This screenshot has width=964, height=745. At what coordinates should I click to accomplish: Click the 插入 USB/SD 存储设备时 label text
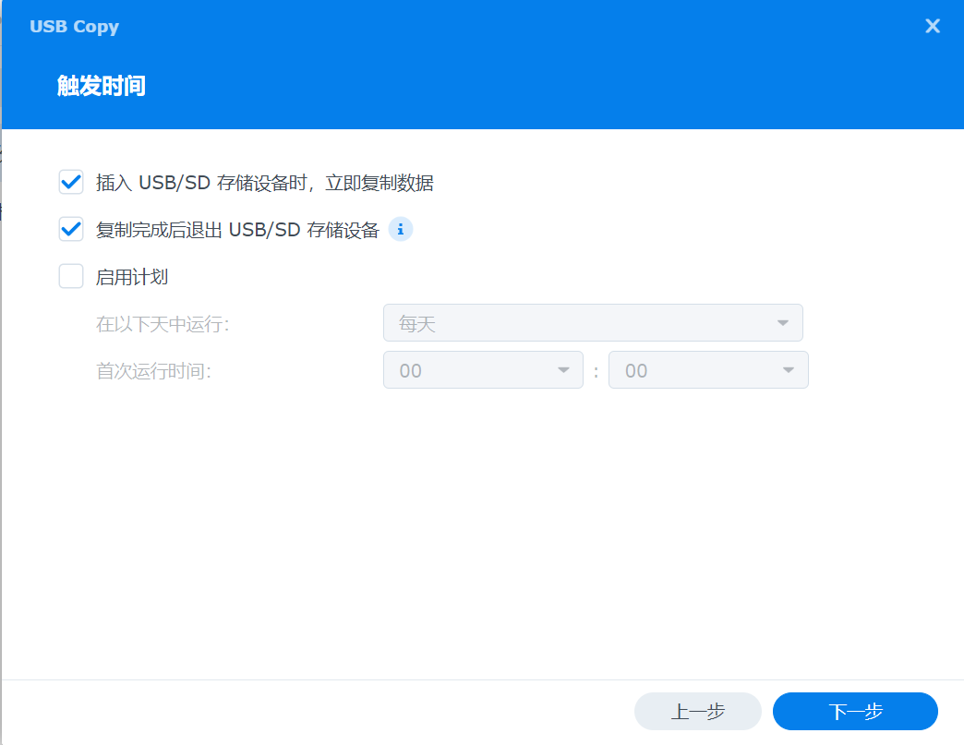[265, 183]
